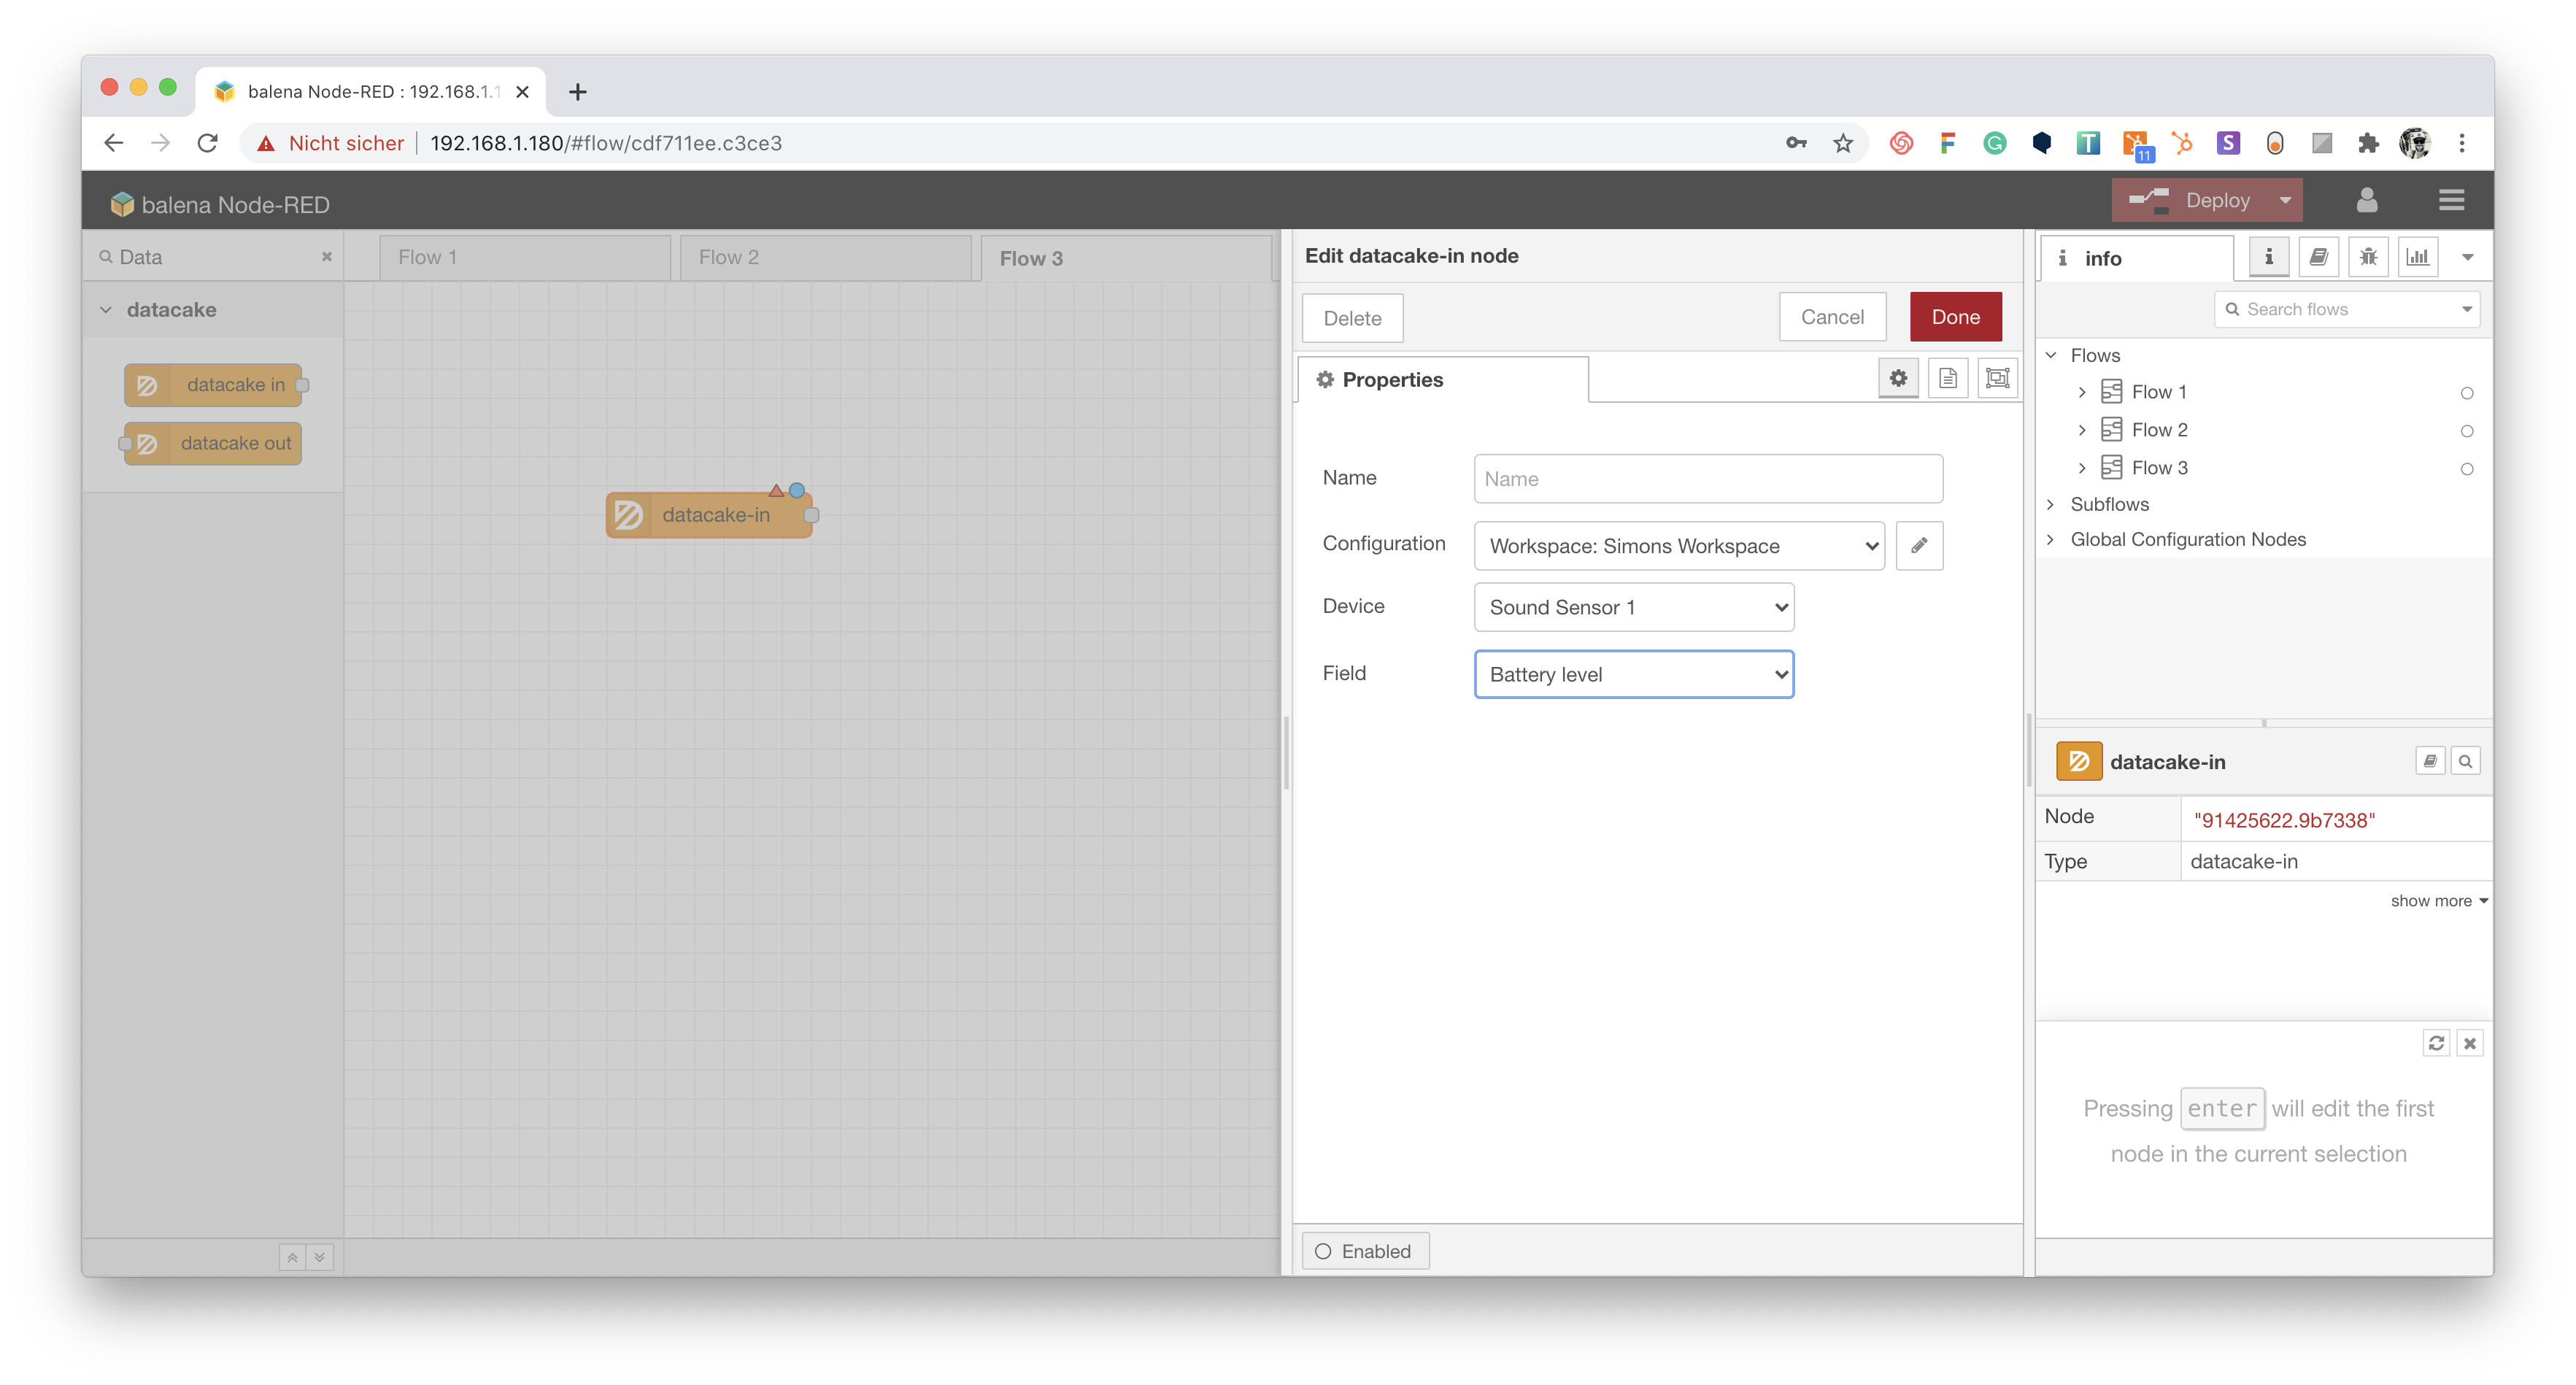The width and height of the screenshot is (2576, 1385).
Task: Click the browser address bar URL
Action: click(606, 143)
